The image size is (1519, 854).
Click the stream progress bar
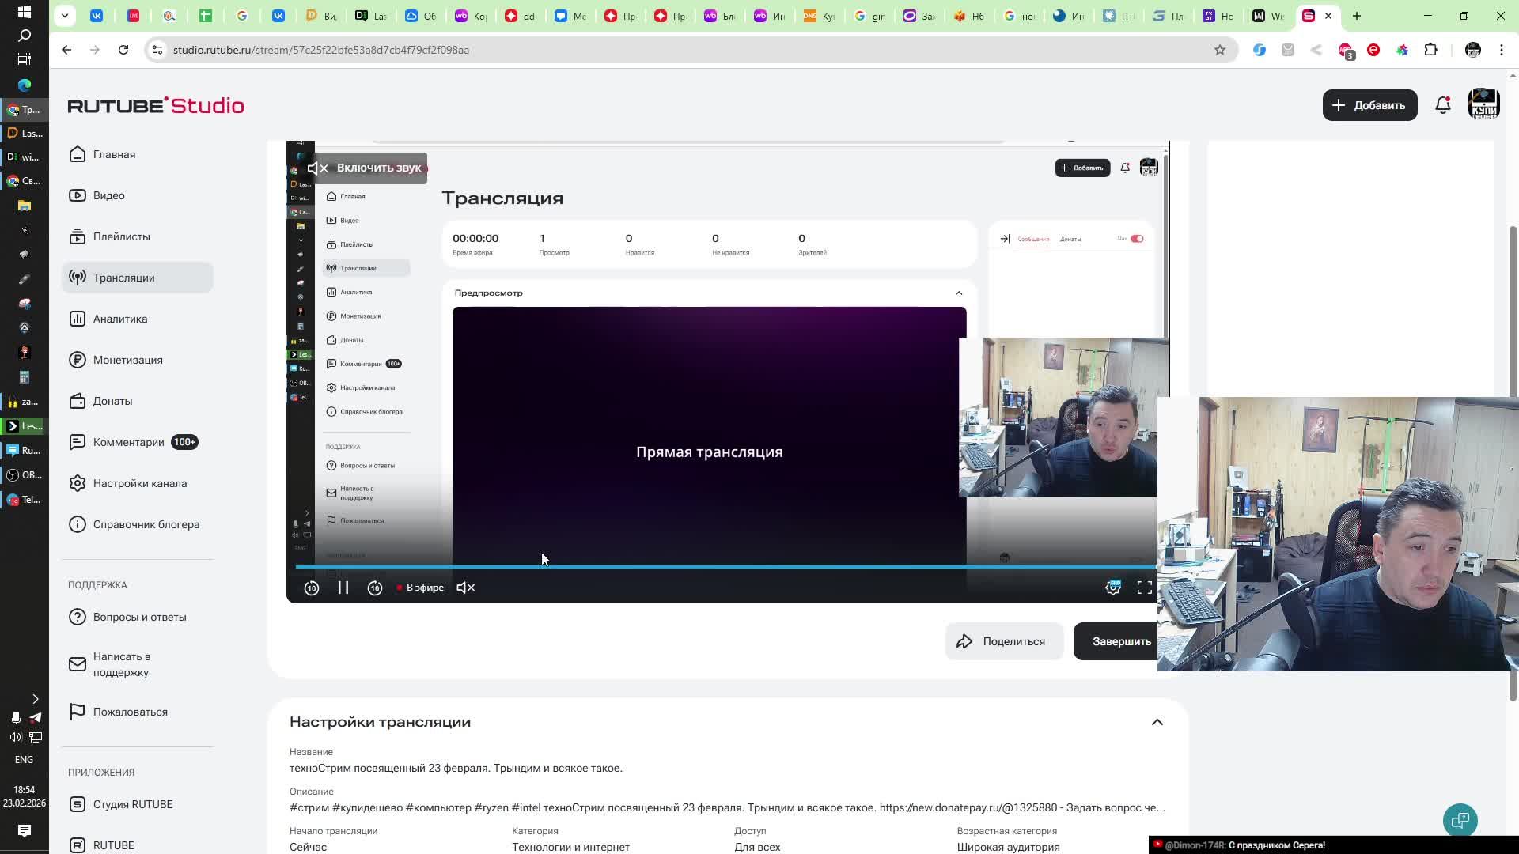tap(712, 567)
